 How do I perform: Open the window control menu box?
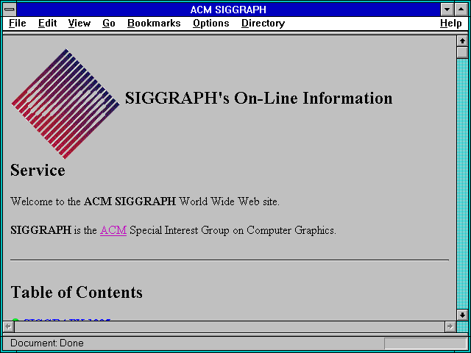pos(10,10)
